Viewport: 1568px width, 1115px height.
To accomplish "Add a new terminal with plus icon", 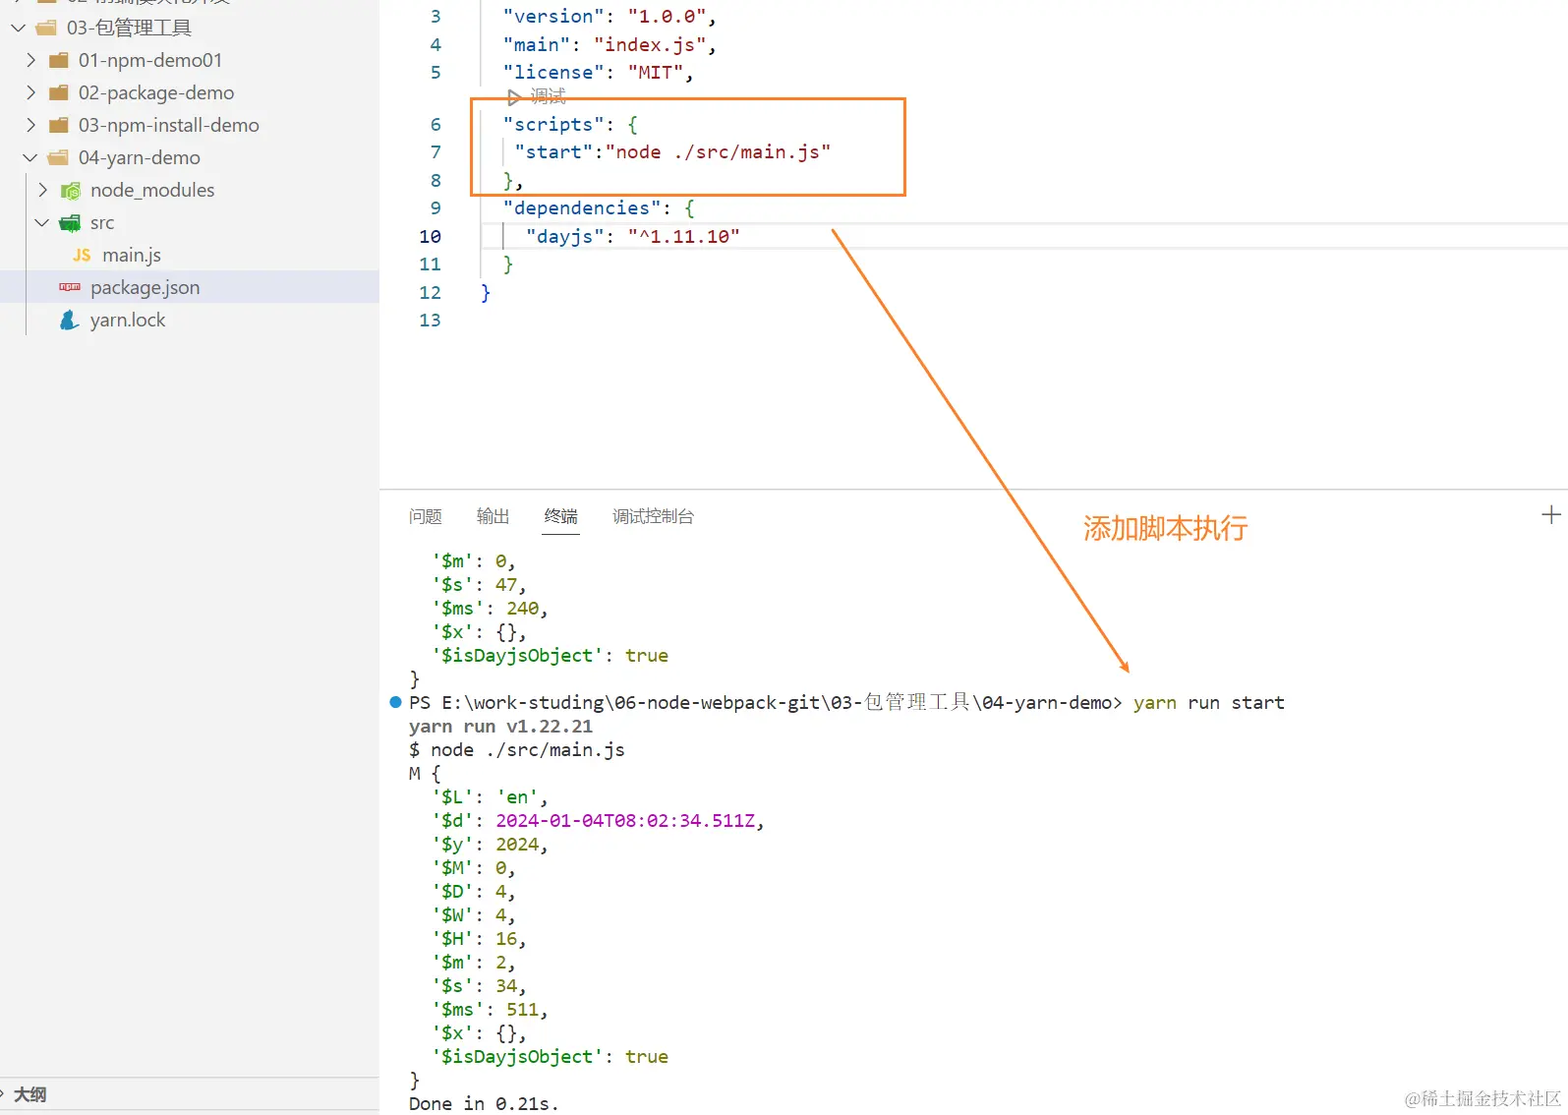I will (1551, 514).
